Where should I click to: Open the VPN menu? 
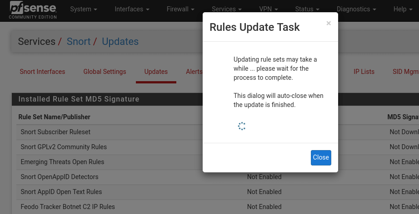click(x=269, y=9)
